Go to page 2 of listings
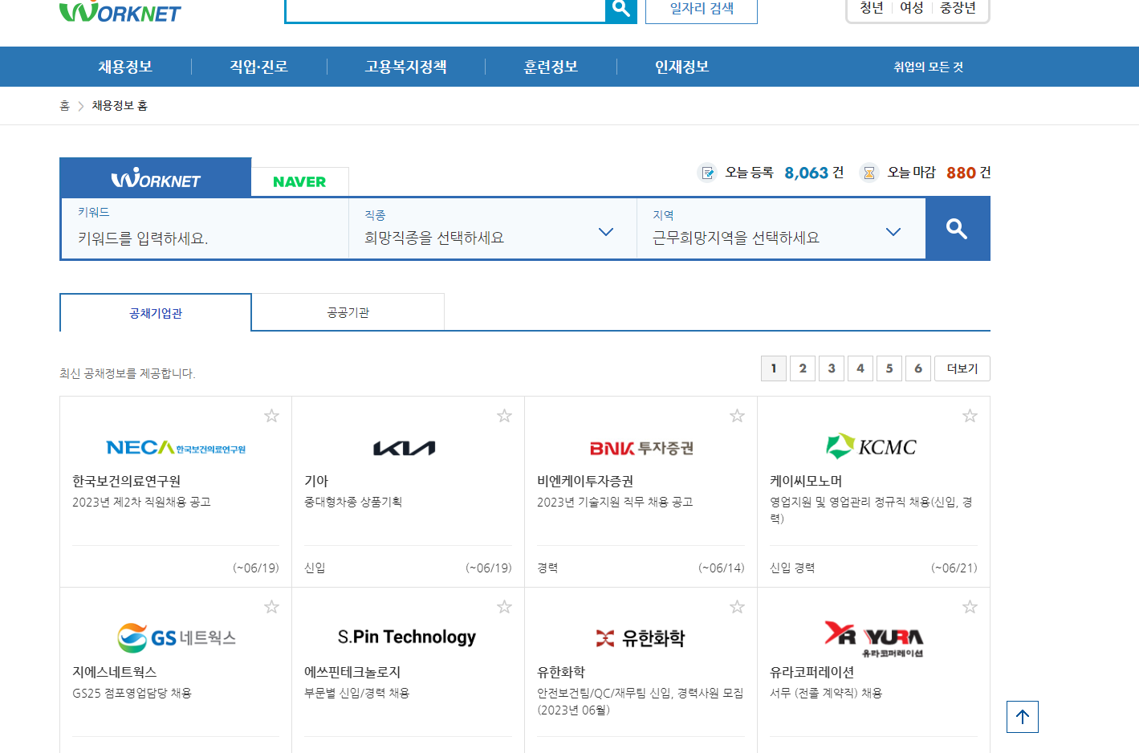 click(803, 368)
